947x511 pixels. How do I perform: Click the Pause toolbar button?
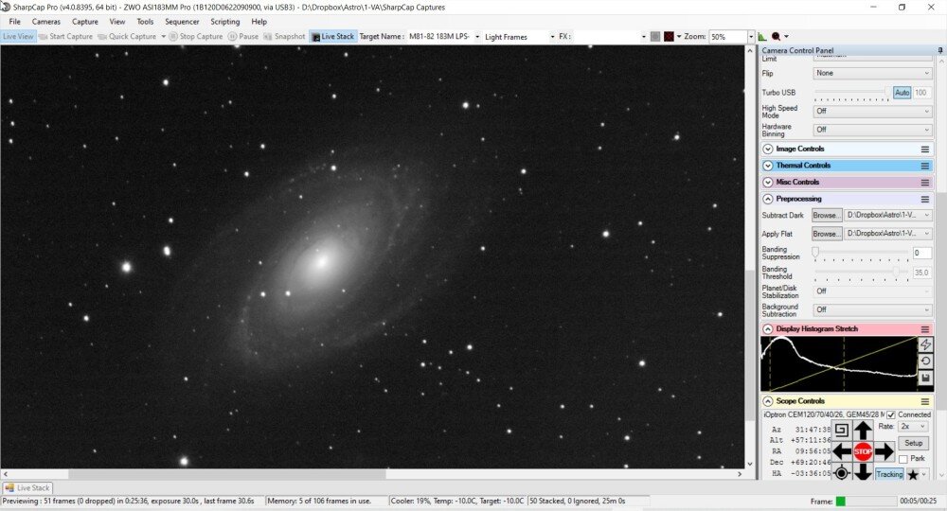pyautogui.click(x=242, y=36)
